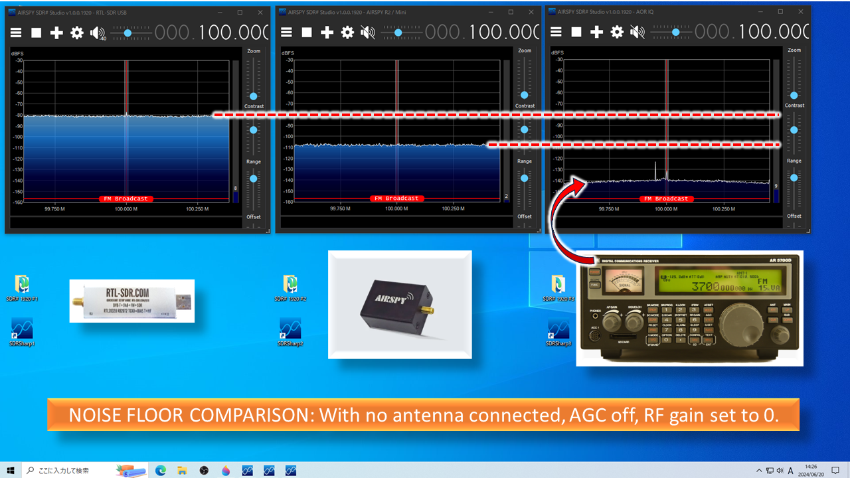850x478 pixels.
Task: Click FM Broadcast band label in RTL-SDR window
Action: pos(126,199)
